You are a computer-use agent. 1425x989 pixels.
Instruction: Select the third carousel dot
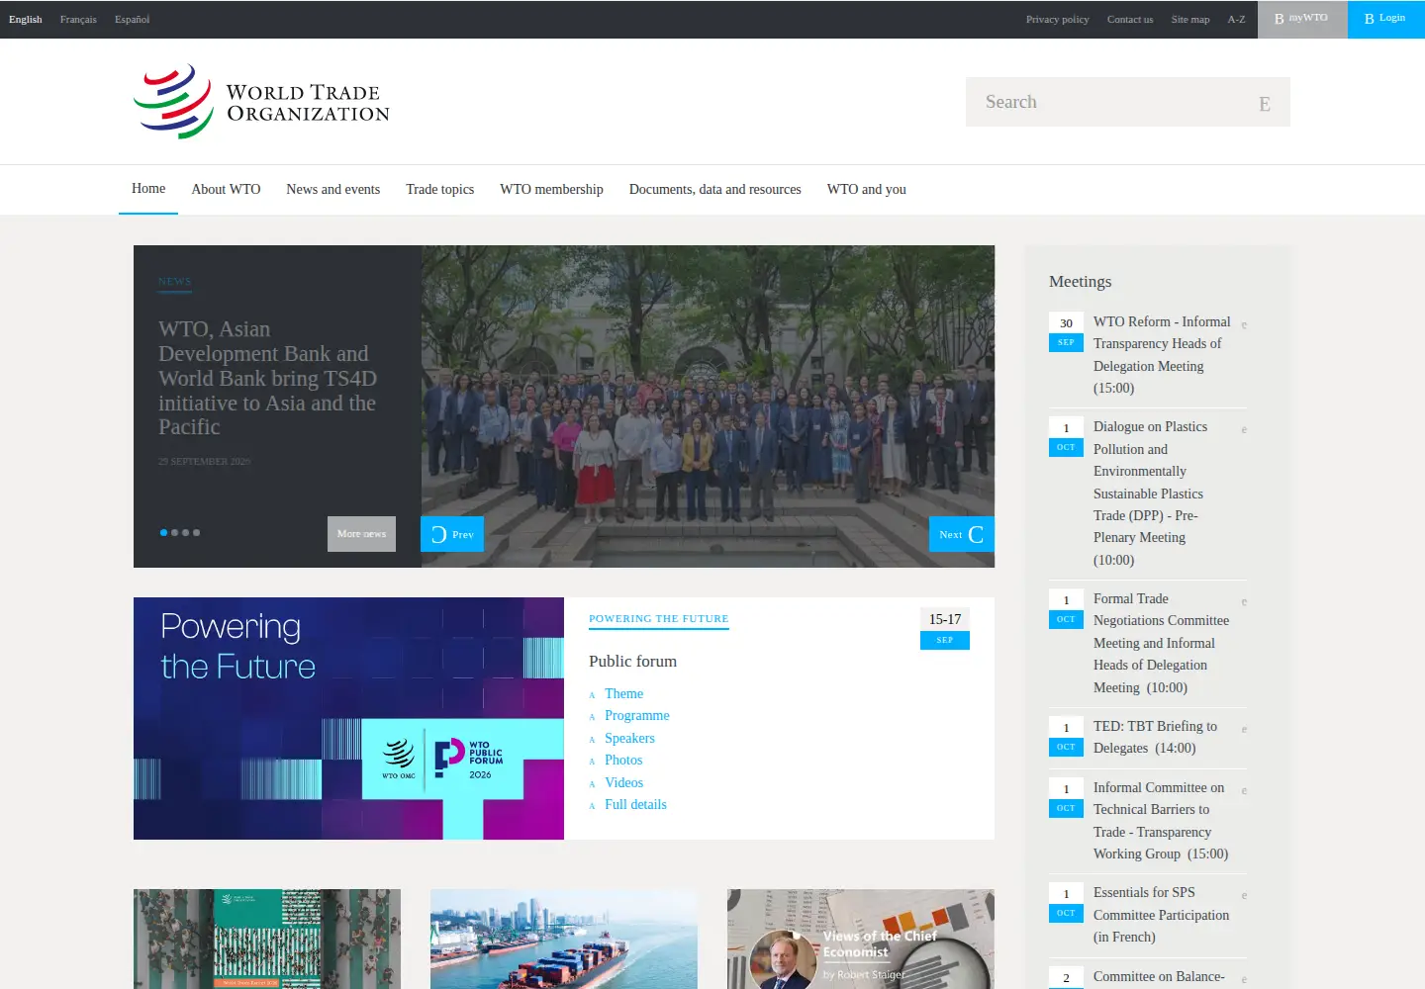[185, 532]
